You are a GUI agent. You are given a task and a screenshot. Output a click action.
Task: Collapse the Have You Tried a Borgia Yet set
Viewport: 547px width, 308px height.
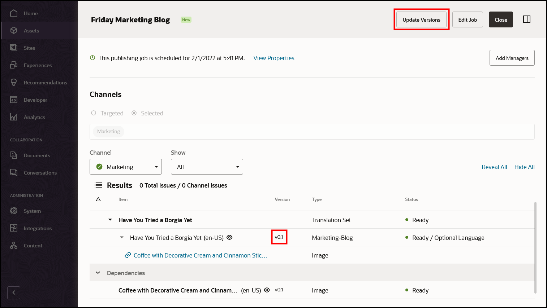[x=110, y=220]
